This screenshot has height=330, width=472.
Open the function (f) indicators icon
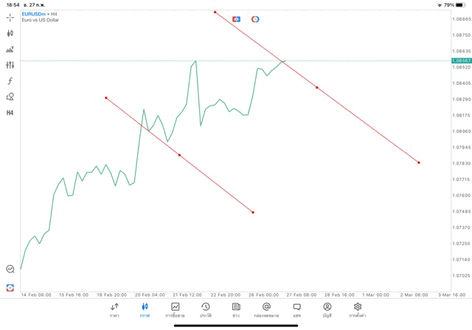(x=10, y=81)
